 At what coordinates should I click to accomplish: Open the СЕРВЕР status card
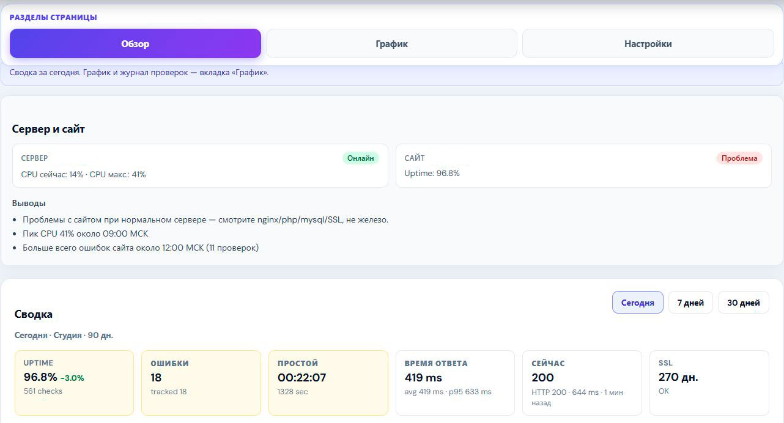tap(200, 166)
